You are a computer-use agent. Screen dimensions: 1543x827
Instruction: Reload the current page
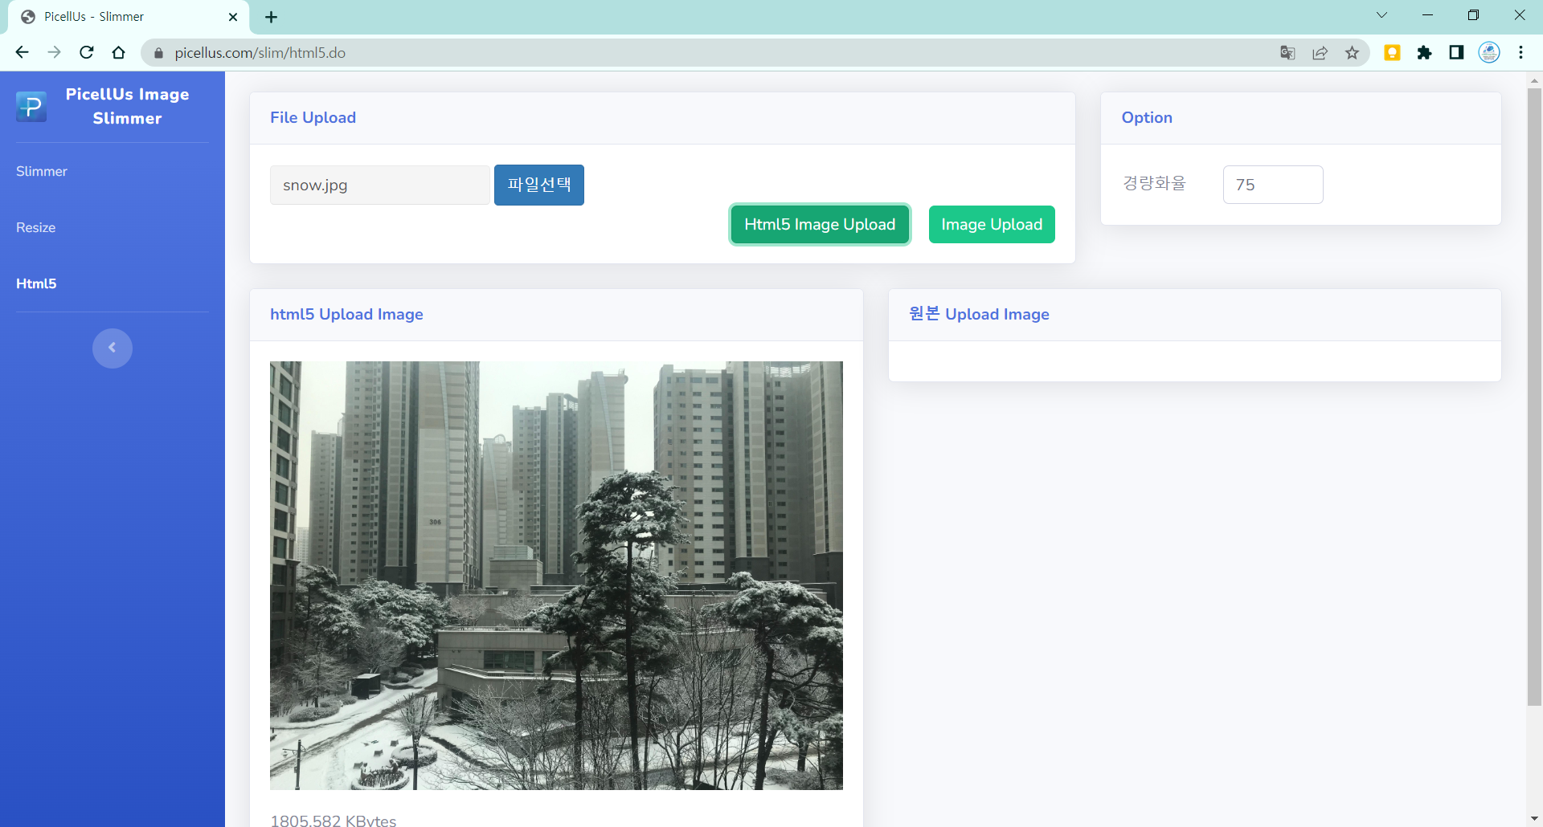click(87, 52)
